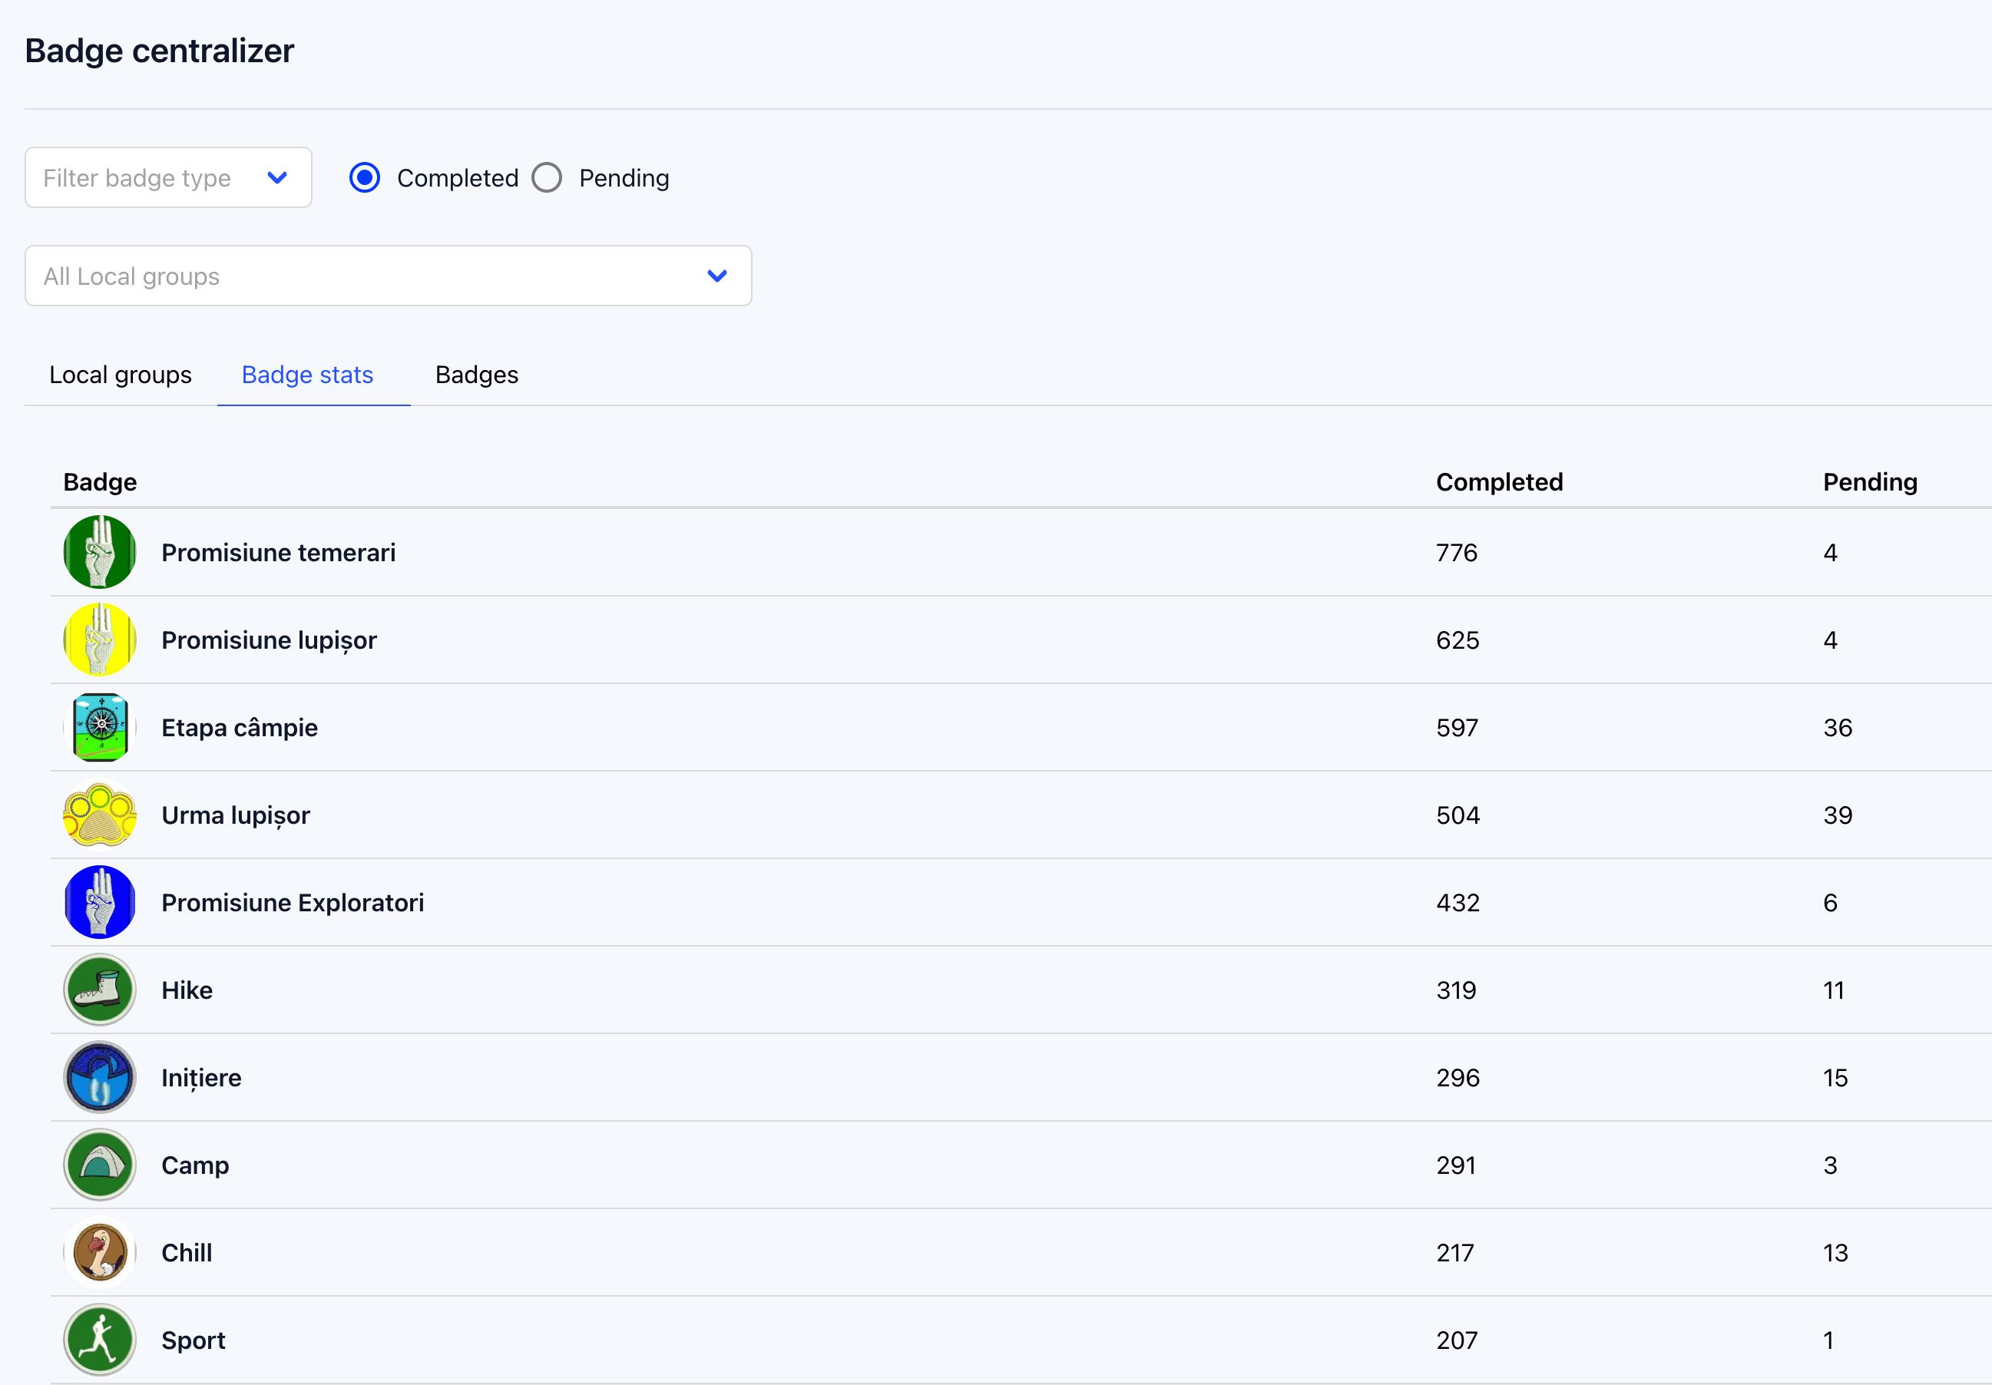Open the Filter badge type dropdown
This screenshot has height=1385, width=1992.
click(168, 178)
